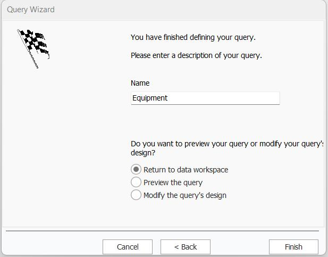The width and height of the screenshot is (328, 257).
Task: Choose the Preview the query radio button
Action: 136,183
